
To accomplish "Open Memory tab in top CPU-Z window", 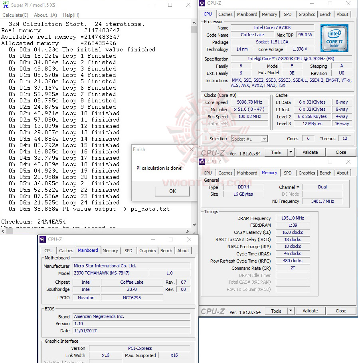I will [x=269, y=14].
